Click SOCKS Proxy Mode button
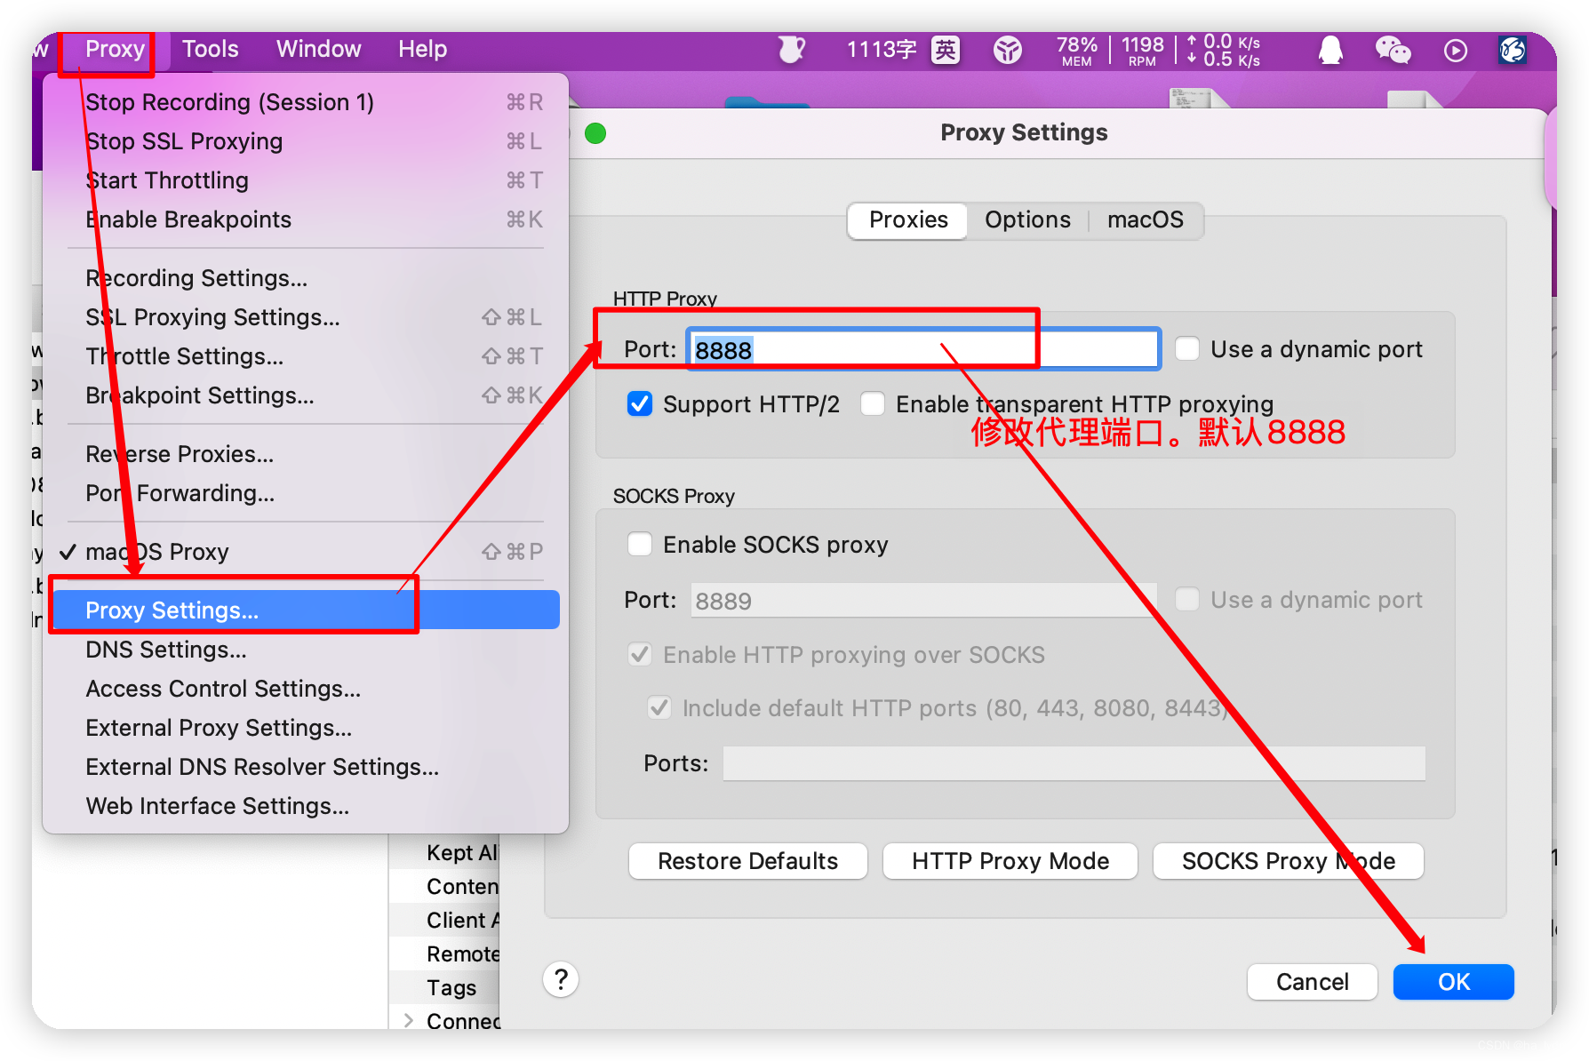The width and height of the screenshot is (1589, 1061). pos(1288,861)
